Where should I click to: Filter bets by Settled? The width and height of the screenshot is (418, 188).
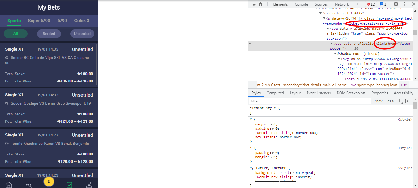point(49,33)
